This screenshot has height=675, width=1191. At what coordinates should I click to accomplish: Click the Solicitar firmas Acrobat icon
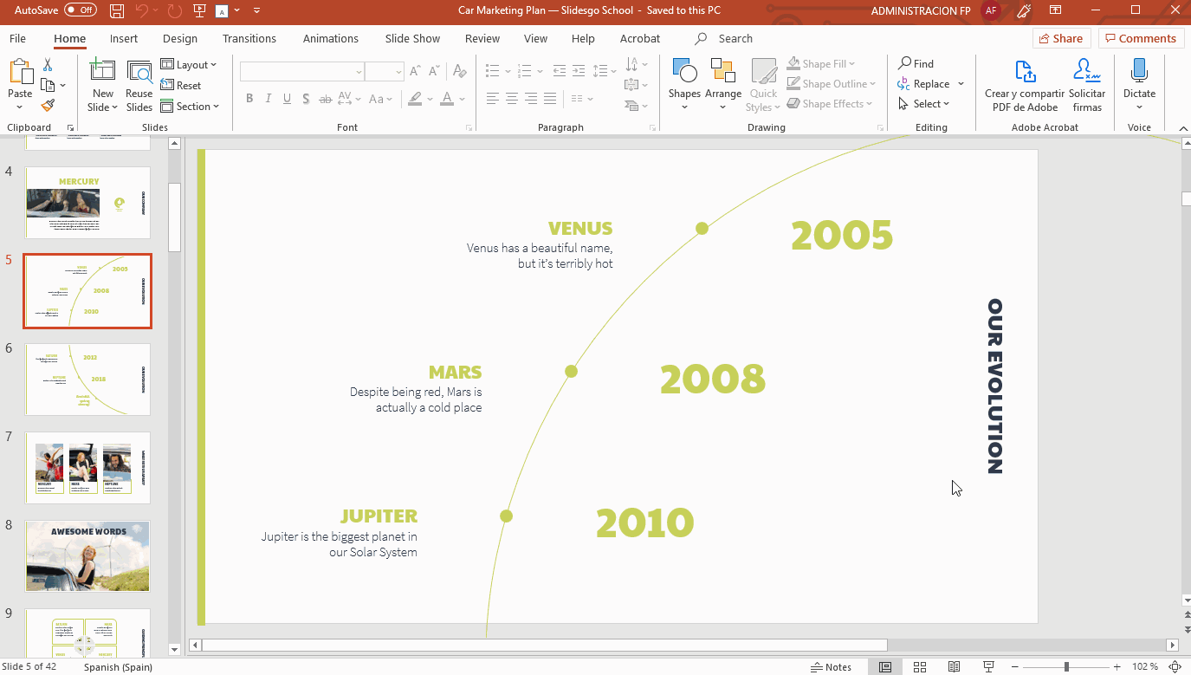pyautogui.click(x=1086, y=84)
